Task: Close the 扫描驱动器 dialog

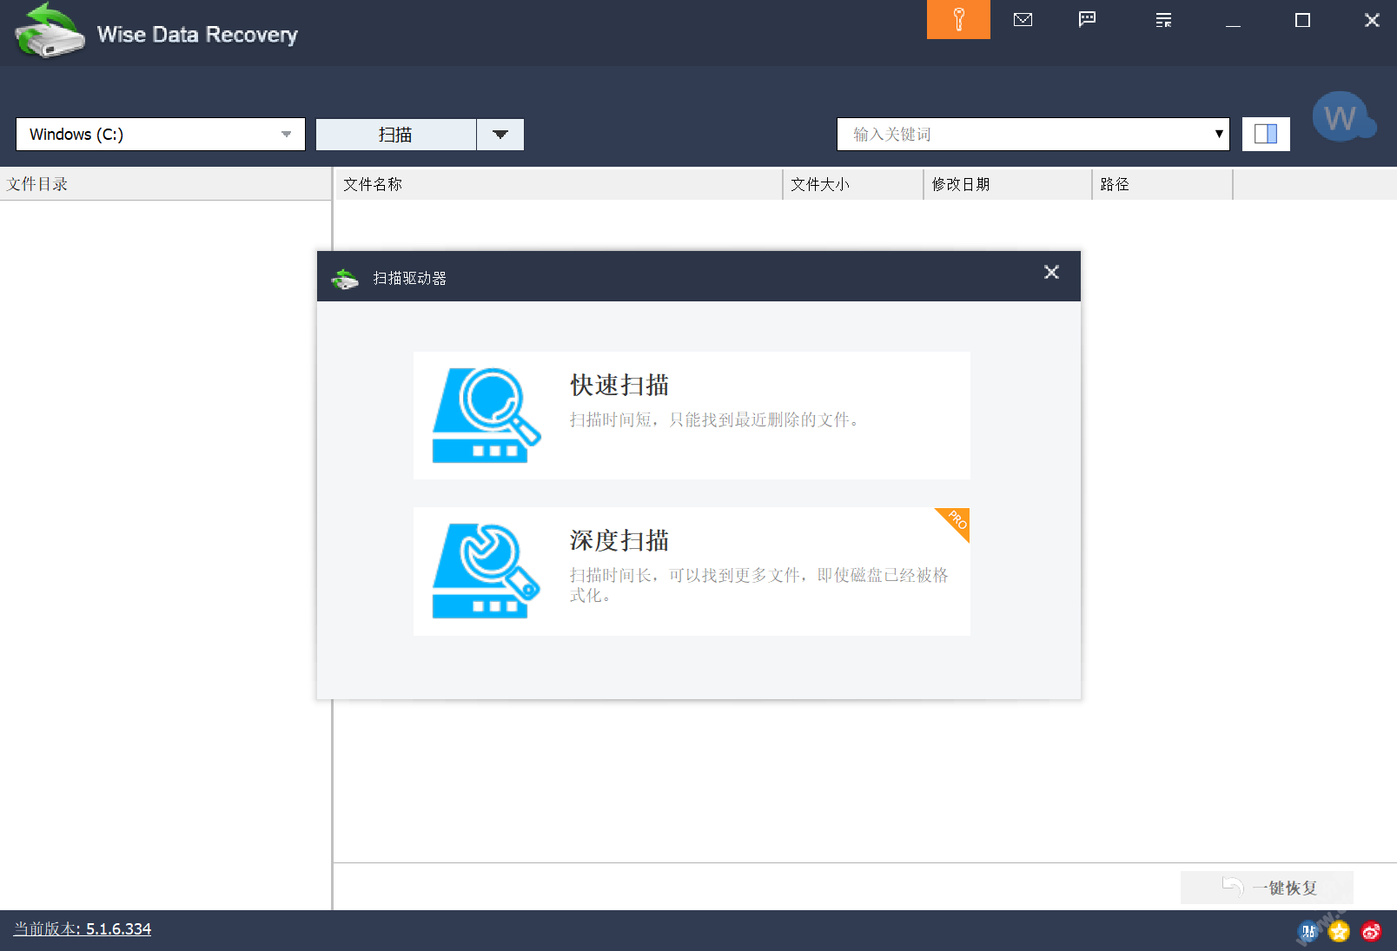Action: [x=1051, y=273]
